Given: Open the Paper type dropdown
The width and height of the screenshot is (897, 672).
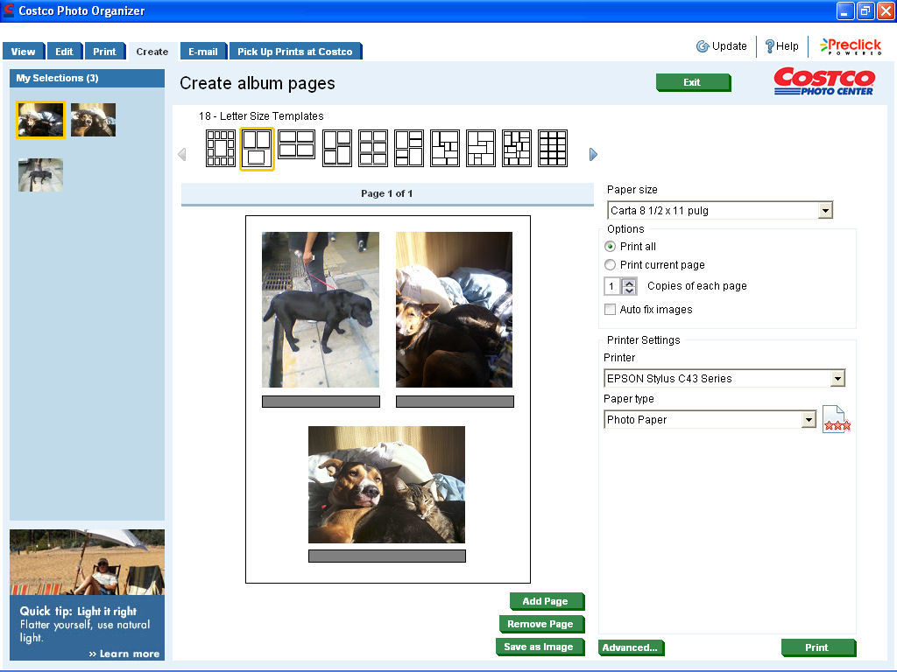Looking at the screenshot, I should pos(809,419).
